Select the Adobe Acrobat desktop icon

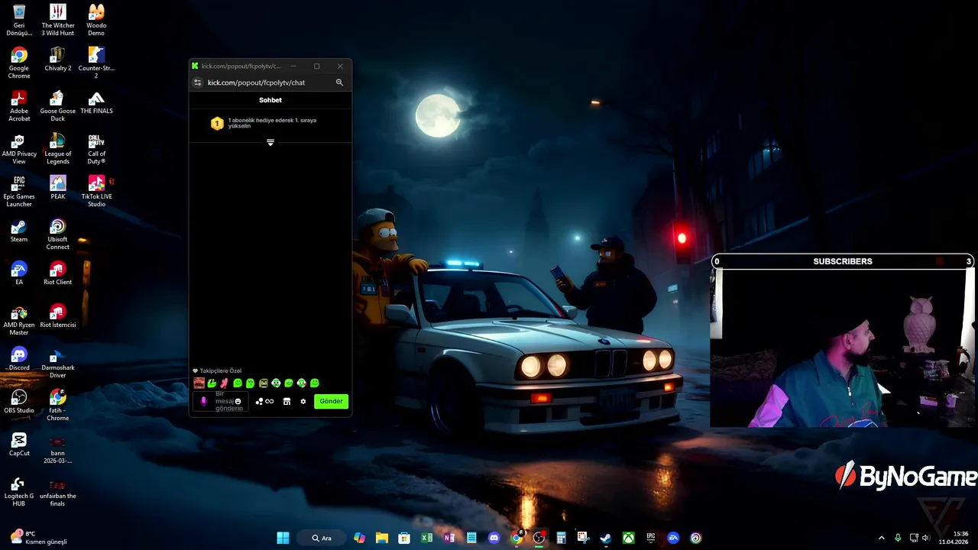click(x=19, y=106)
